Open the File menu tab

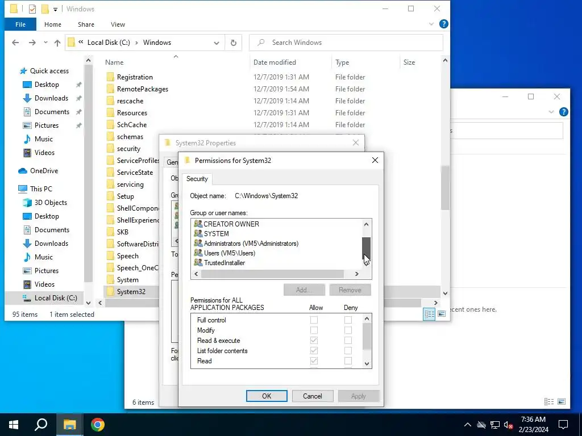(20, 24)
